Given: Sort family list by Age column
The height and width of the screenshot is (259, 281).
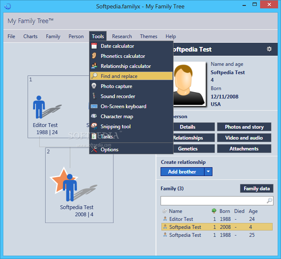Looking at the screenshot, I should tap(253, 211).
